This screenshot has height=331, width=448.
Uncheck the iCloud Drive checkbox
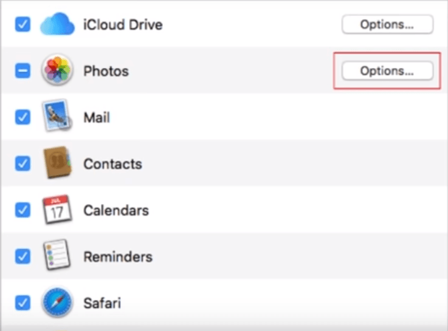click(x=22, y=25)
